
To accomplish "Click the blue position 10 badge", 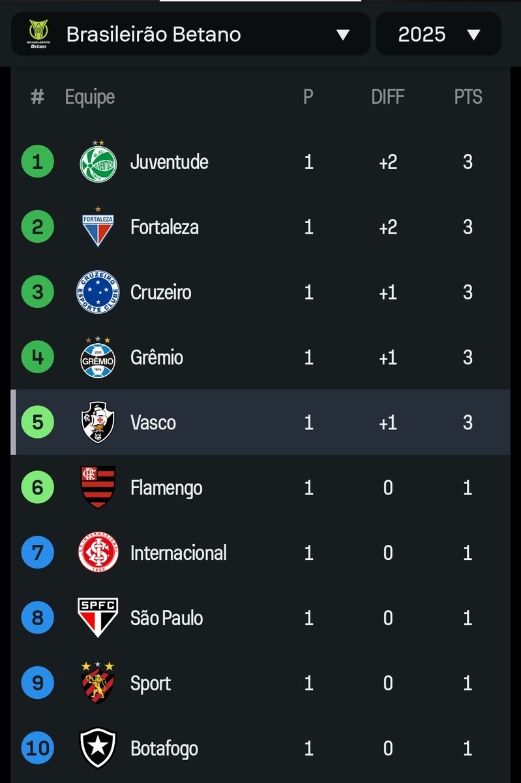I will coord(37,748).
